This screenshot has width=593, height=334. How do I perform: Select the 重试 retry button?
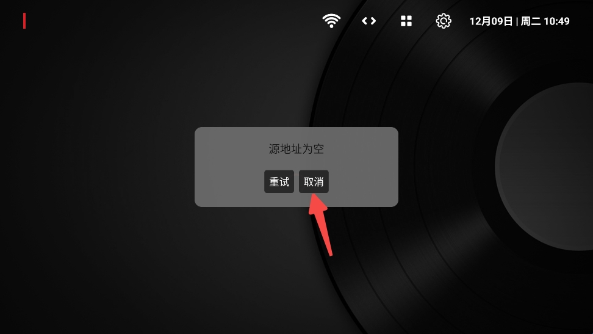[279, 182]
